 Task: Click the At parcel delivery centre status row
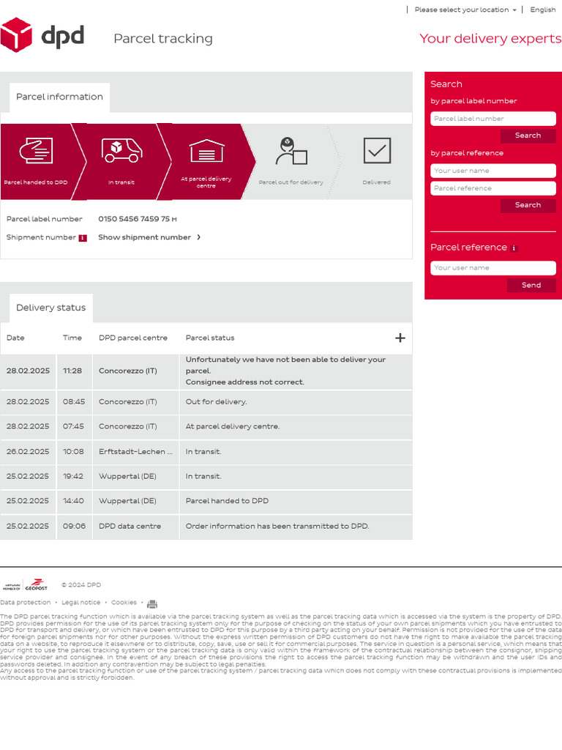(206, 427)
